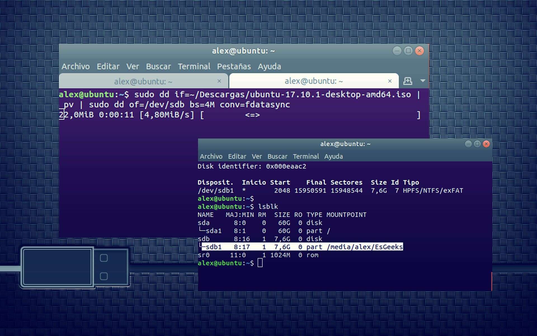This screenshot has width=537, height=336.
Task: Maximize the dd progress terminal window
Action: pyautogui.click(x=408, y=51)
